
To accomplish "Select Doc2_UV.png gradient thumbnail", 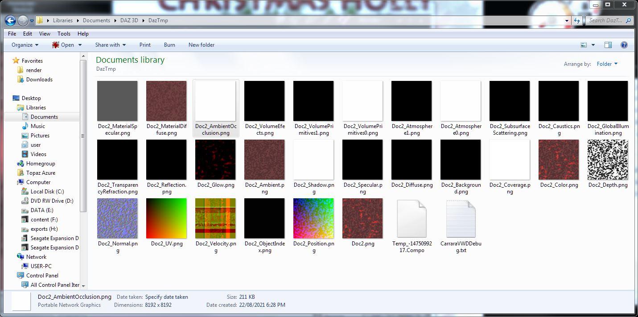I will tap(166, 218).
